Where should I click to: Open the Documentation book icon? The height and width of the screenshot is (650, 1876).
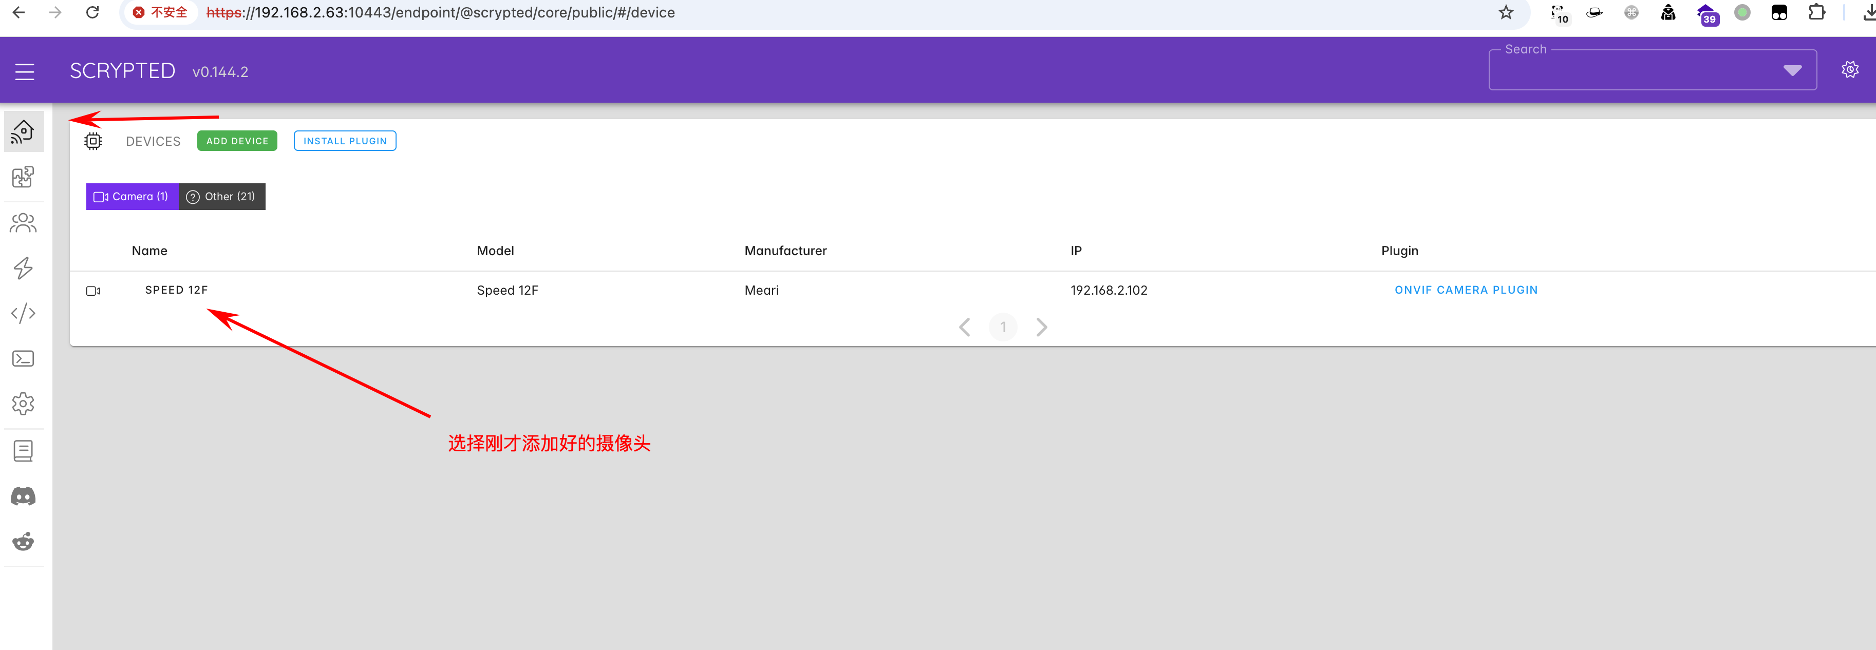[x=23, y=451]
